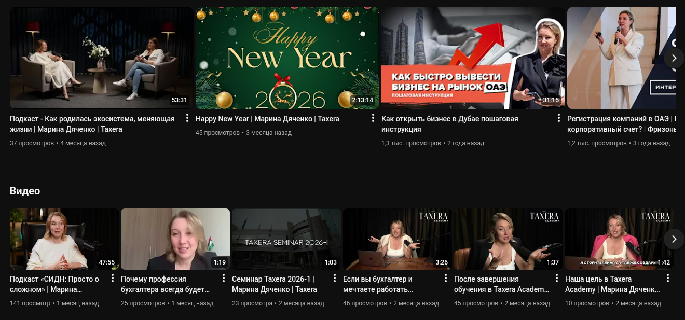Open three-dot menu for the first podcast video
Viewport: 685px width, 320px height.
click(187, 118)
